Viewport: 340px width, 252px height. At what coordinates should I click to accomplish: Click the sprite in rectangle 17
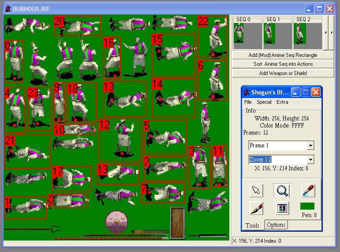click(72, 179)
